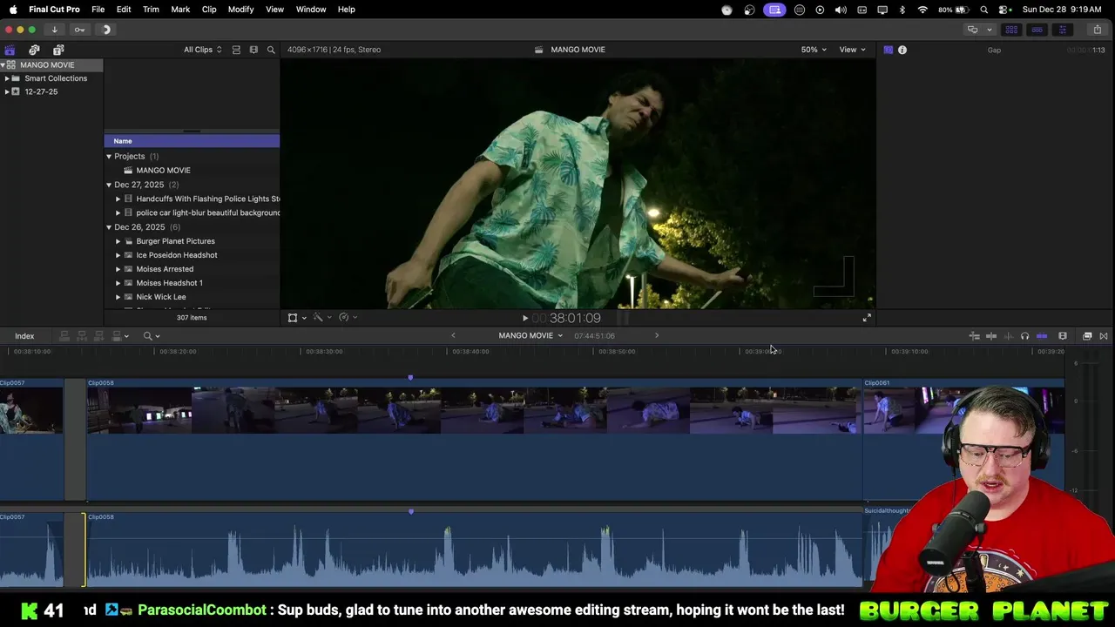Show Background Tasks progress indicator

(x=105, y=30)
